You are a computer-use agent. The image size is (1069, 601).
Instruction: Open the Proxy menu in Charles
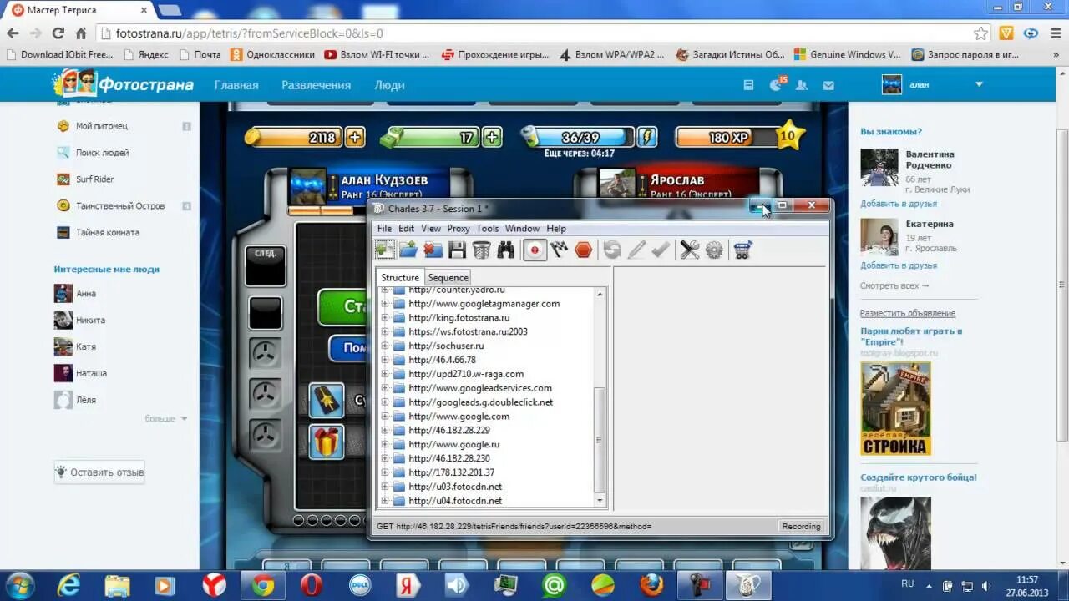(x=458, y=228)
